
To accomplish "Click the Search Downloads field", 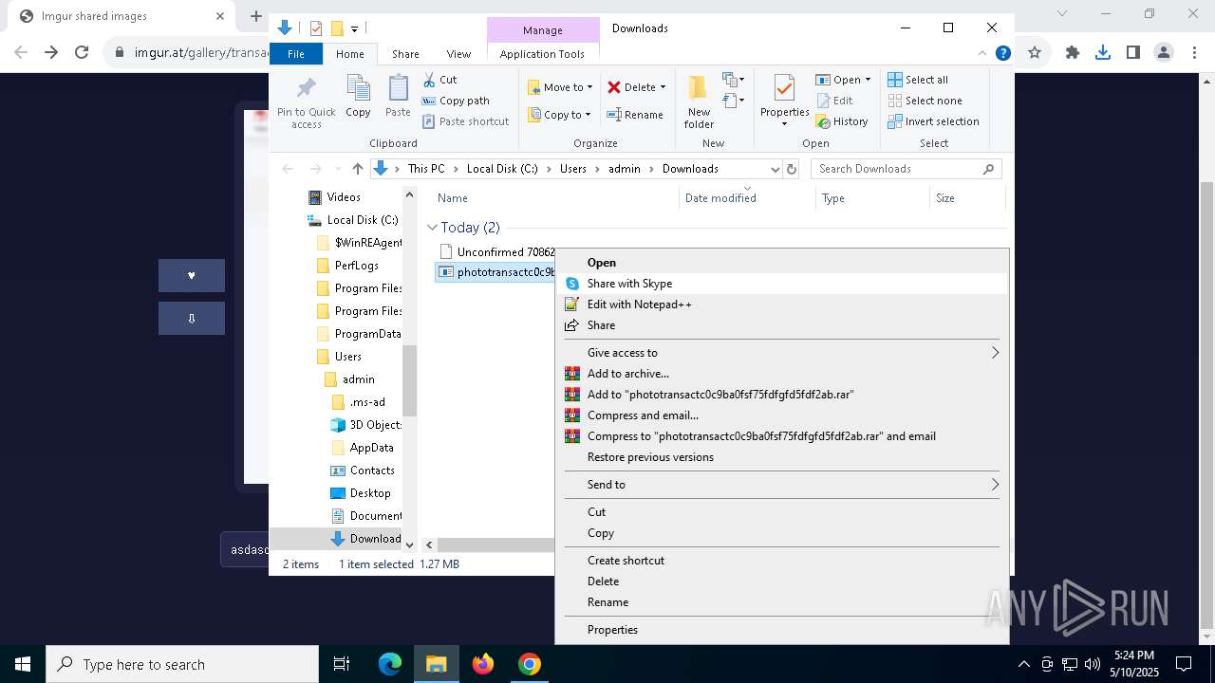I will coord(906,169).
